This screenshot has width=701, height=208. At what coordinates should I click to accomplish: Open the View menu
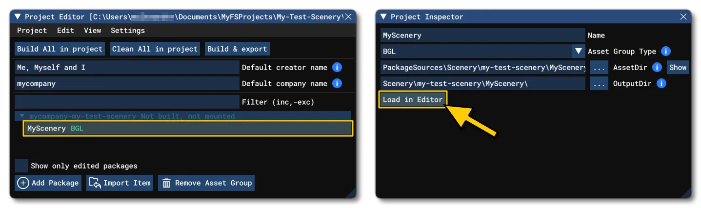tap(92, 30)
